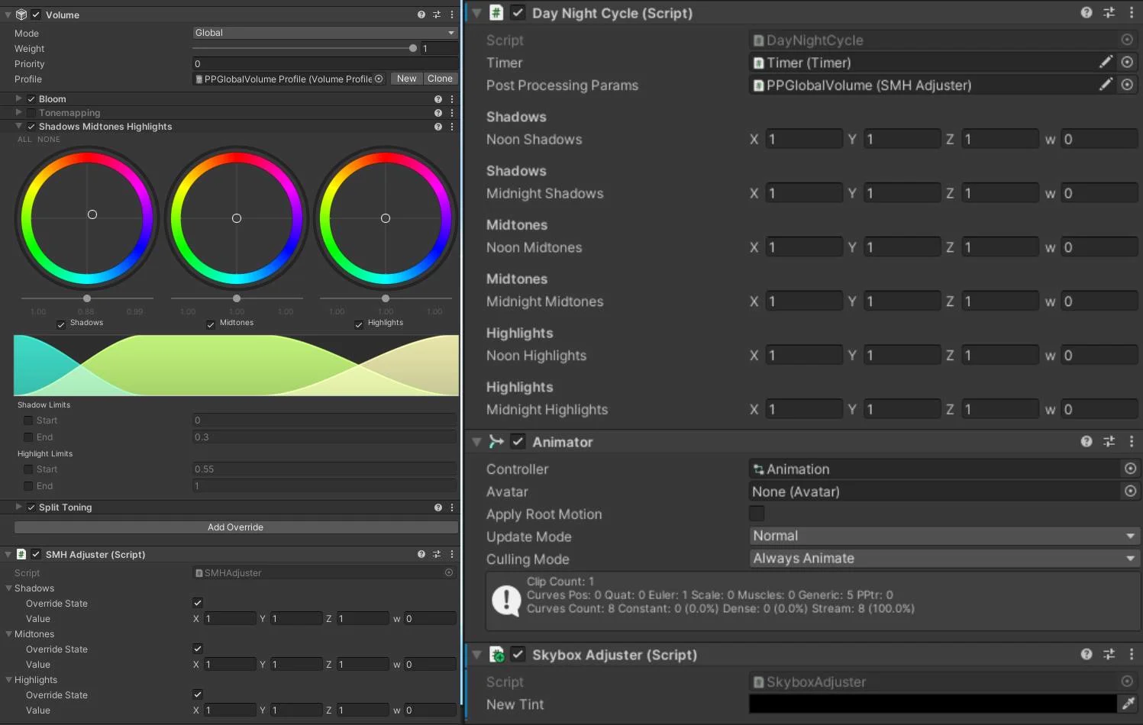The height and width of the screenshot is (725, 1143).
Task: Click the object picker circle beside Timer field
Action: point(1127,62)
